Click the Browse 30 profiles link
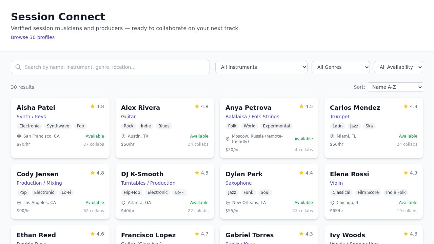434x244 pixels. click(x=33, y=37)
